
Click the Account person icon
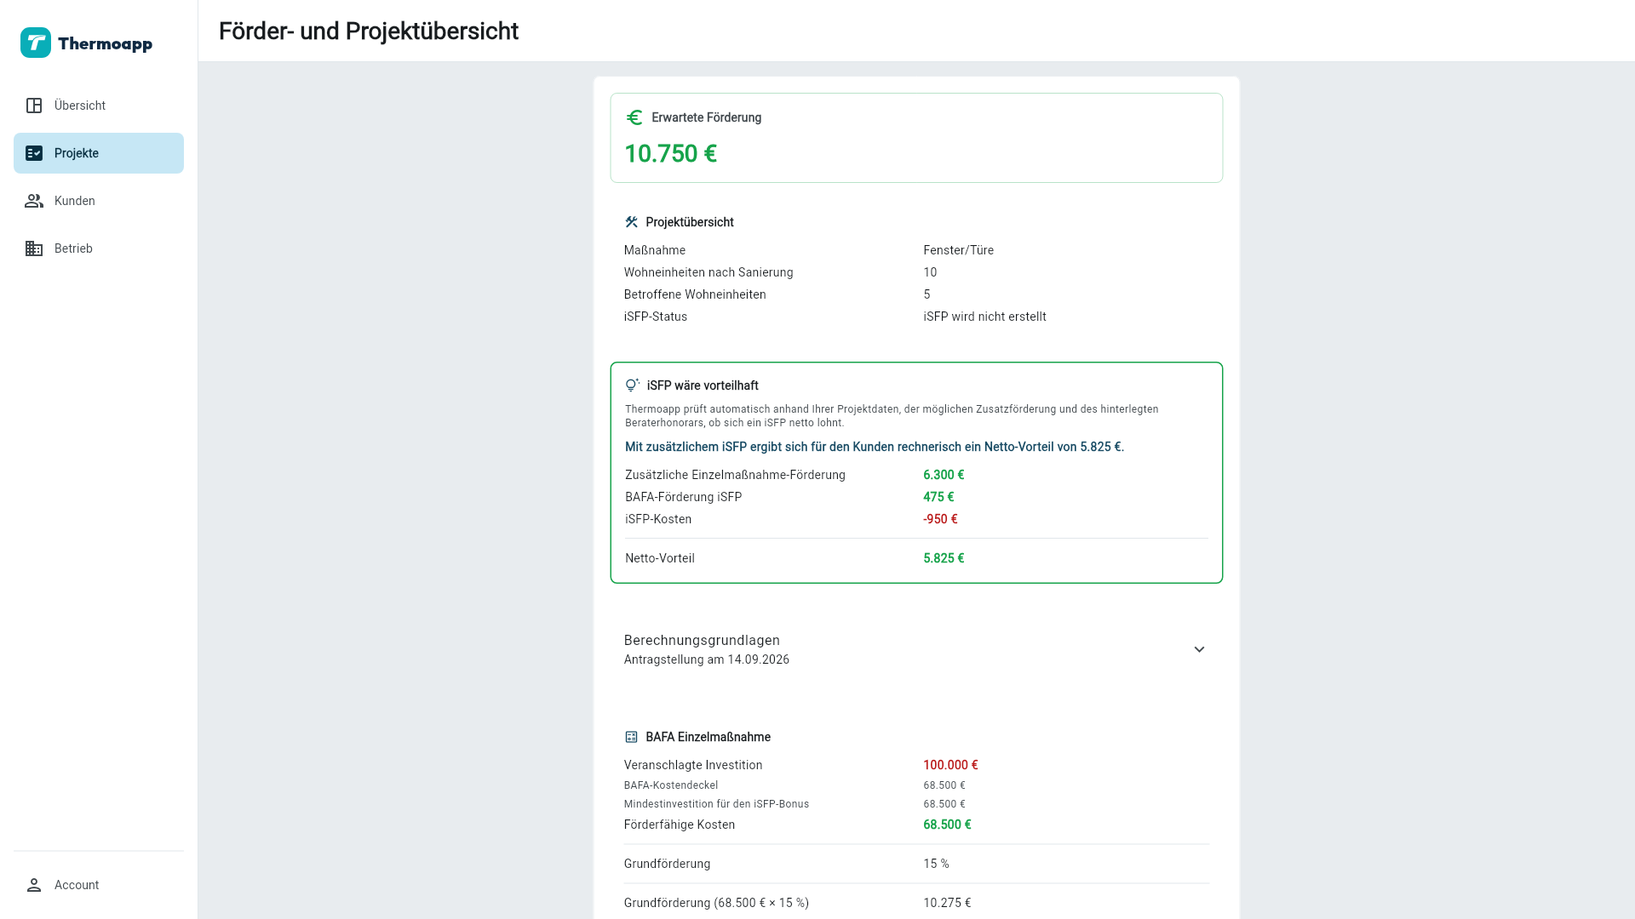click(x=34, y=885)
